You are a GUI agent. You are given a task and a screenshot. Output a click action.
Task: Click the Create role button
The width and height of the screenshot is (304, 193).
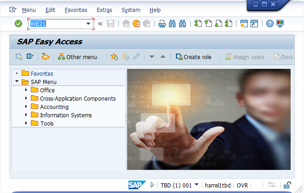pyautogui.click(x=193, y=57)
